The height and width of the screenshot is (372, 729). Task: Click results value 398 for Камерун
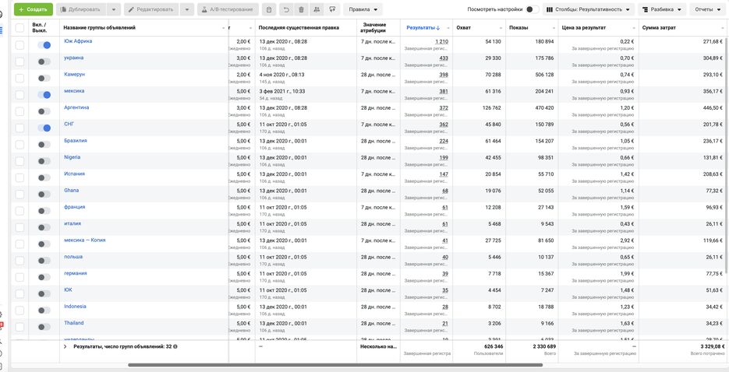[x=444, y=75]
